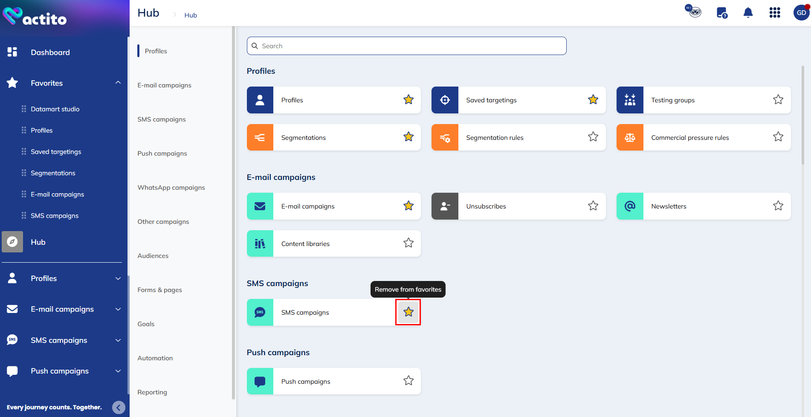This screenshot has width=811, height=417.
Task: Collapse the Favorites sidebar section
Action: (118, 83)
